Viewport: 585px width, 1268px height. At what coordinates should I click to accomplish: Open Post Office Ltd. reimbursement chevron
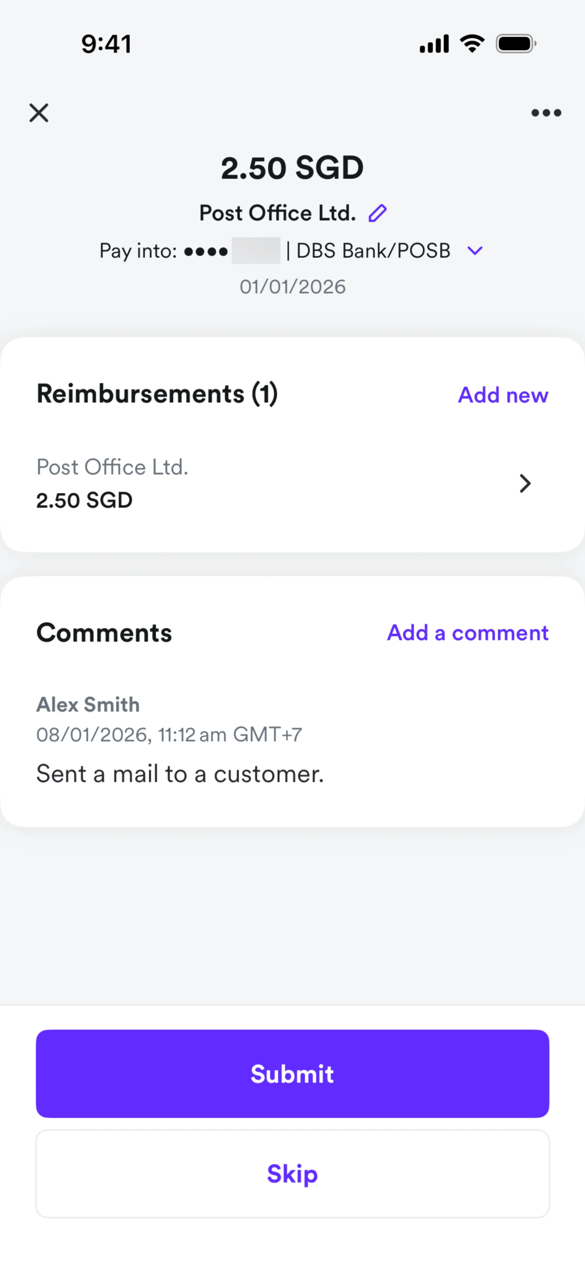click(x=525, y=483)
